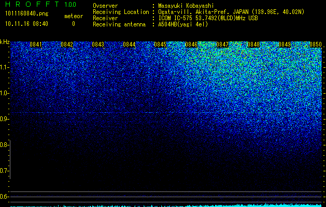Select time marker 0850
Screen dimensions: 326x207
[x=316, y=45]
